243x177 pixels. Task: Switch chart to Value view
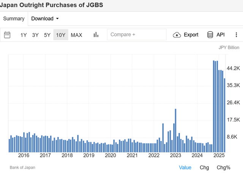[x=185, y=168]
